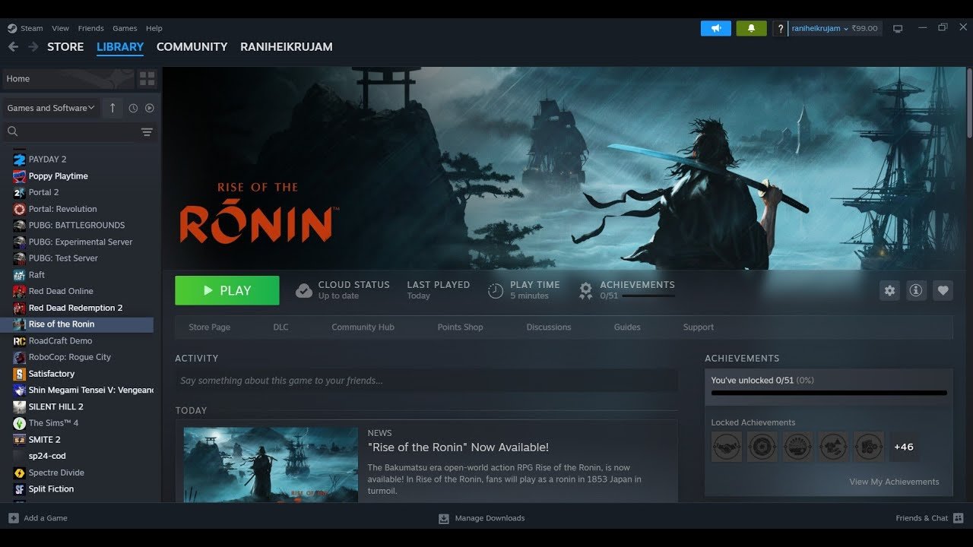Click the recent activity clock icon
This screenshot has width=973, height=547.
133,108
